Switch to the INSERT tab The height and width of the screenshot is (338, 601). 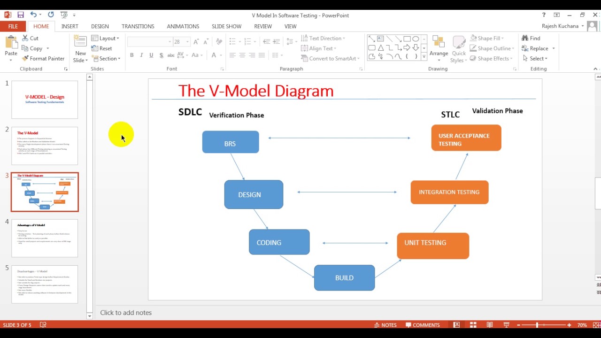tap(69, 26)
